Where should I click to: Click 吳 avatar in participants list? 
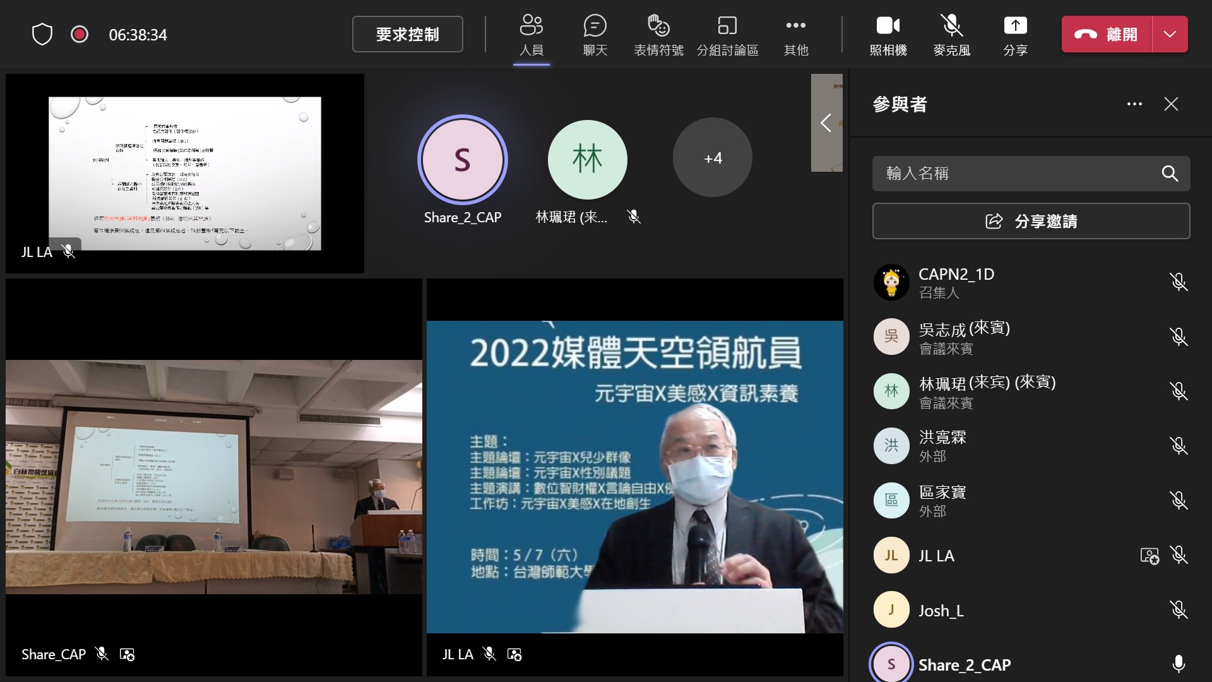[891, 337]
